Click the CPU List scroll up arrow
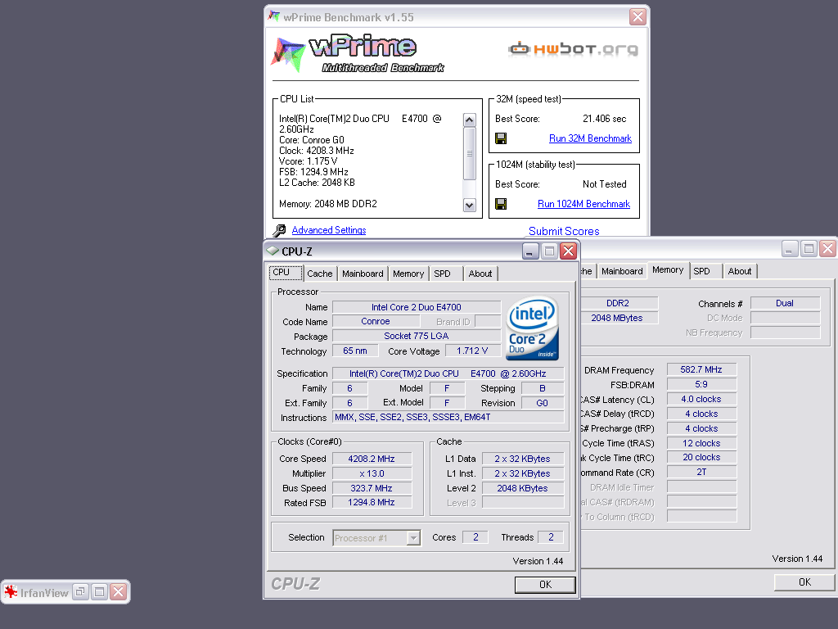This screenshot has height=629, width=838. (x=469, y=120)
